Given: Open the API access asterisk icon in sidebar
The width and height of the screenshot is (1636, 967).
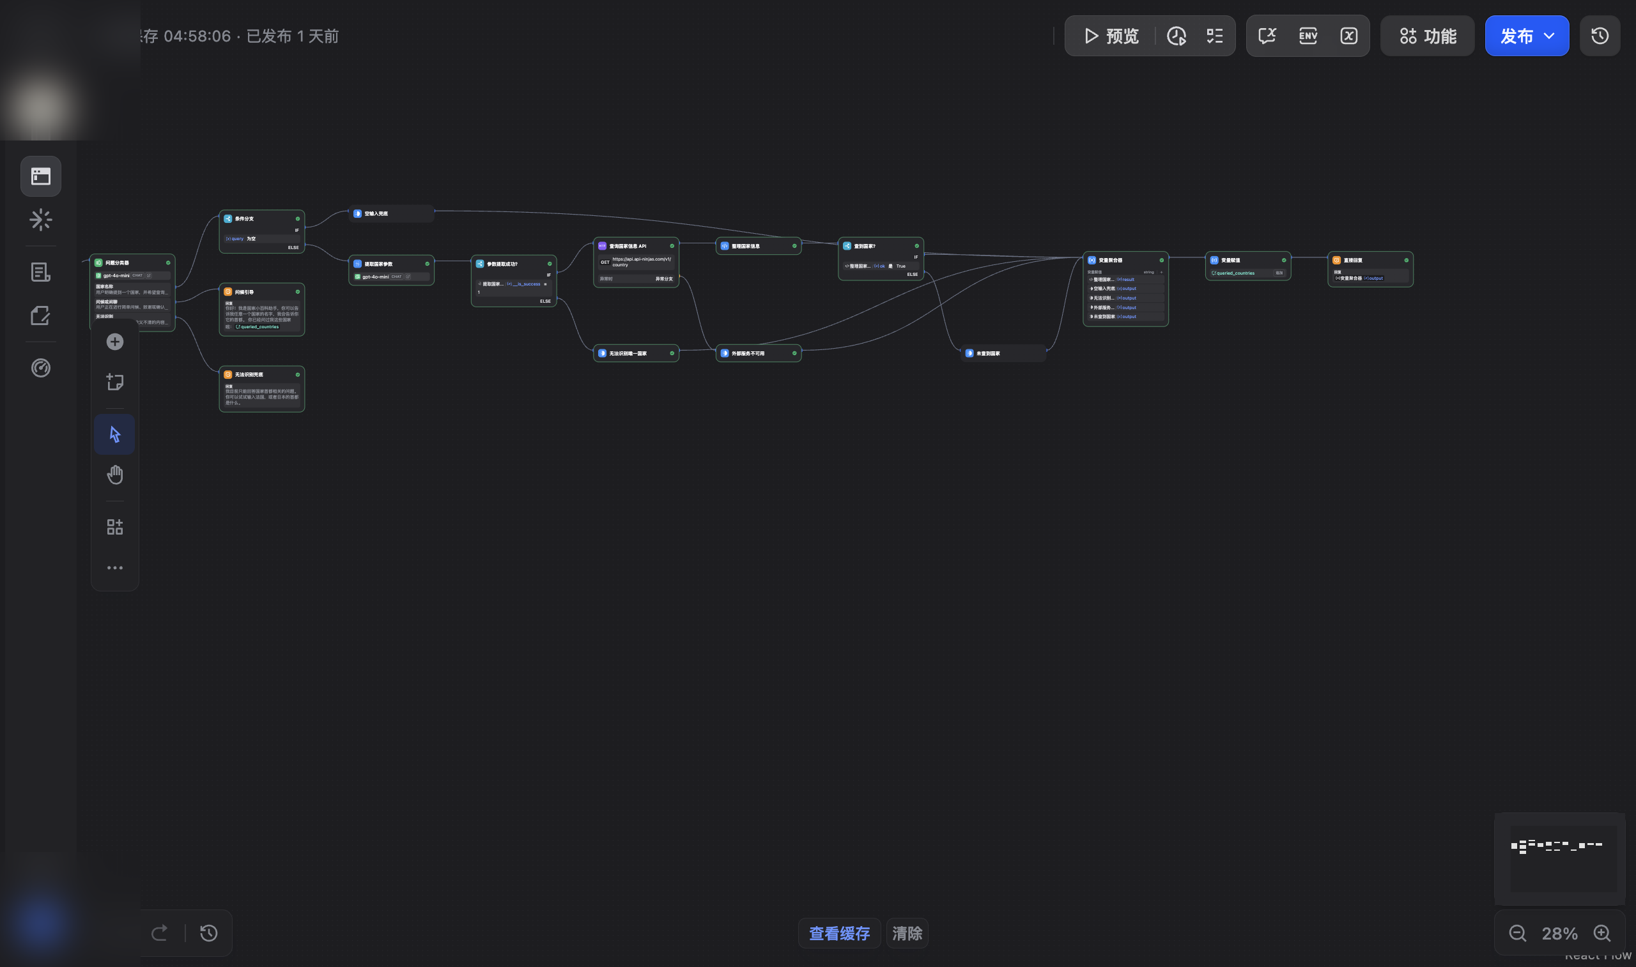Looking at the screenshot, I should [x=41, y=220].
